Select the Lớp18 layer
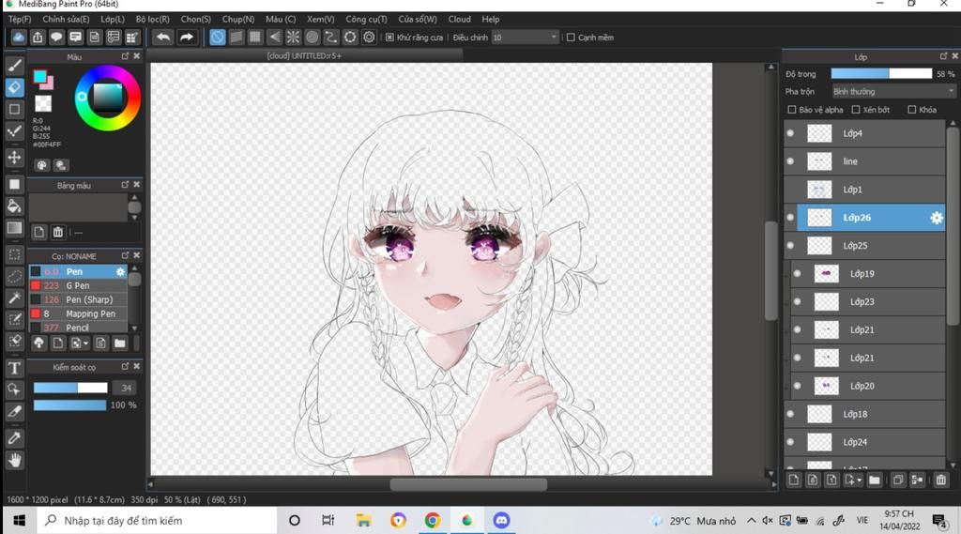The width and height of the screenshot is (961, 534). [864, 414]
